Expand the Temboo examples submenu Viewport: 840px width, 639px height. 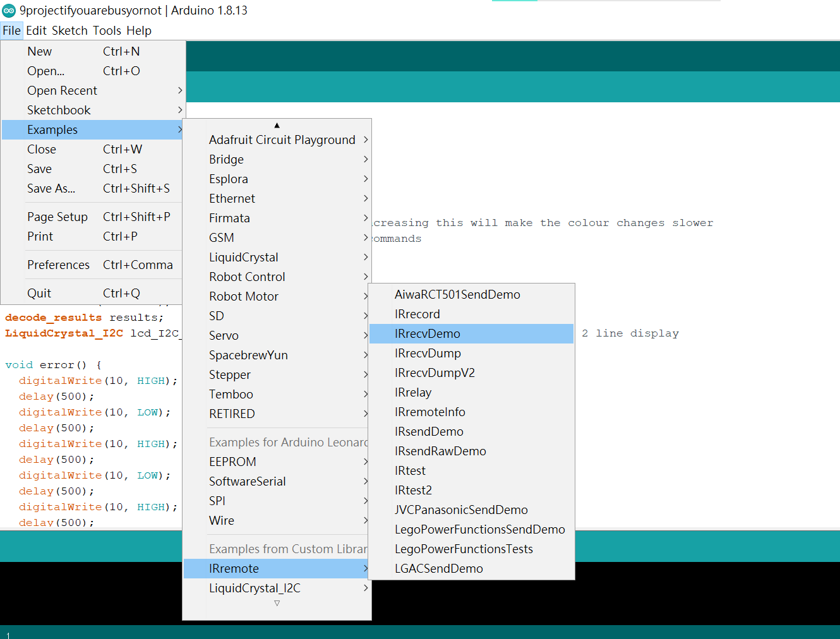[x=277, y=394]
